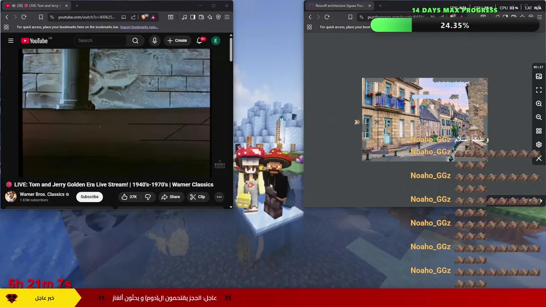
Task: Close the Roscoff Jigsaw Puzzle tab
Action: (369, 6)
